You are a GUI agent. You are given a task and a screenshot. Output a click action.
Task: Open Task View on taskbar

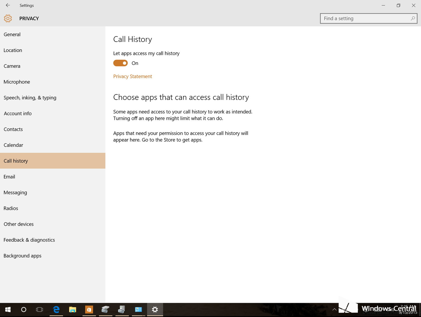[x=39, y=310]
